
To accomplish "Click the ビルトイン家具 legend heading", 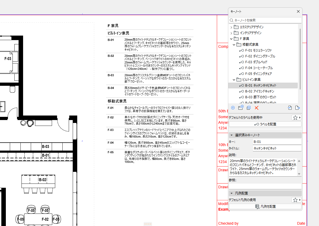I will coord(118,33).
